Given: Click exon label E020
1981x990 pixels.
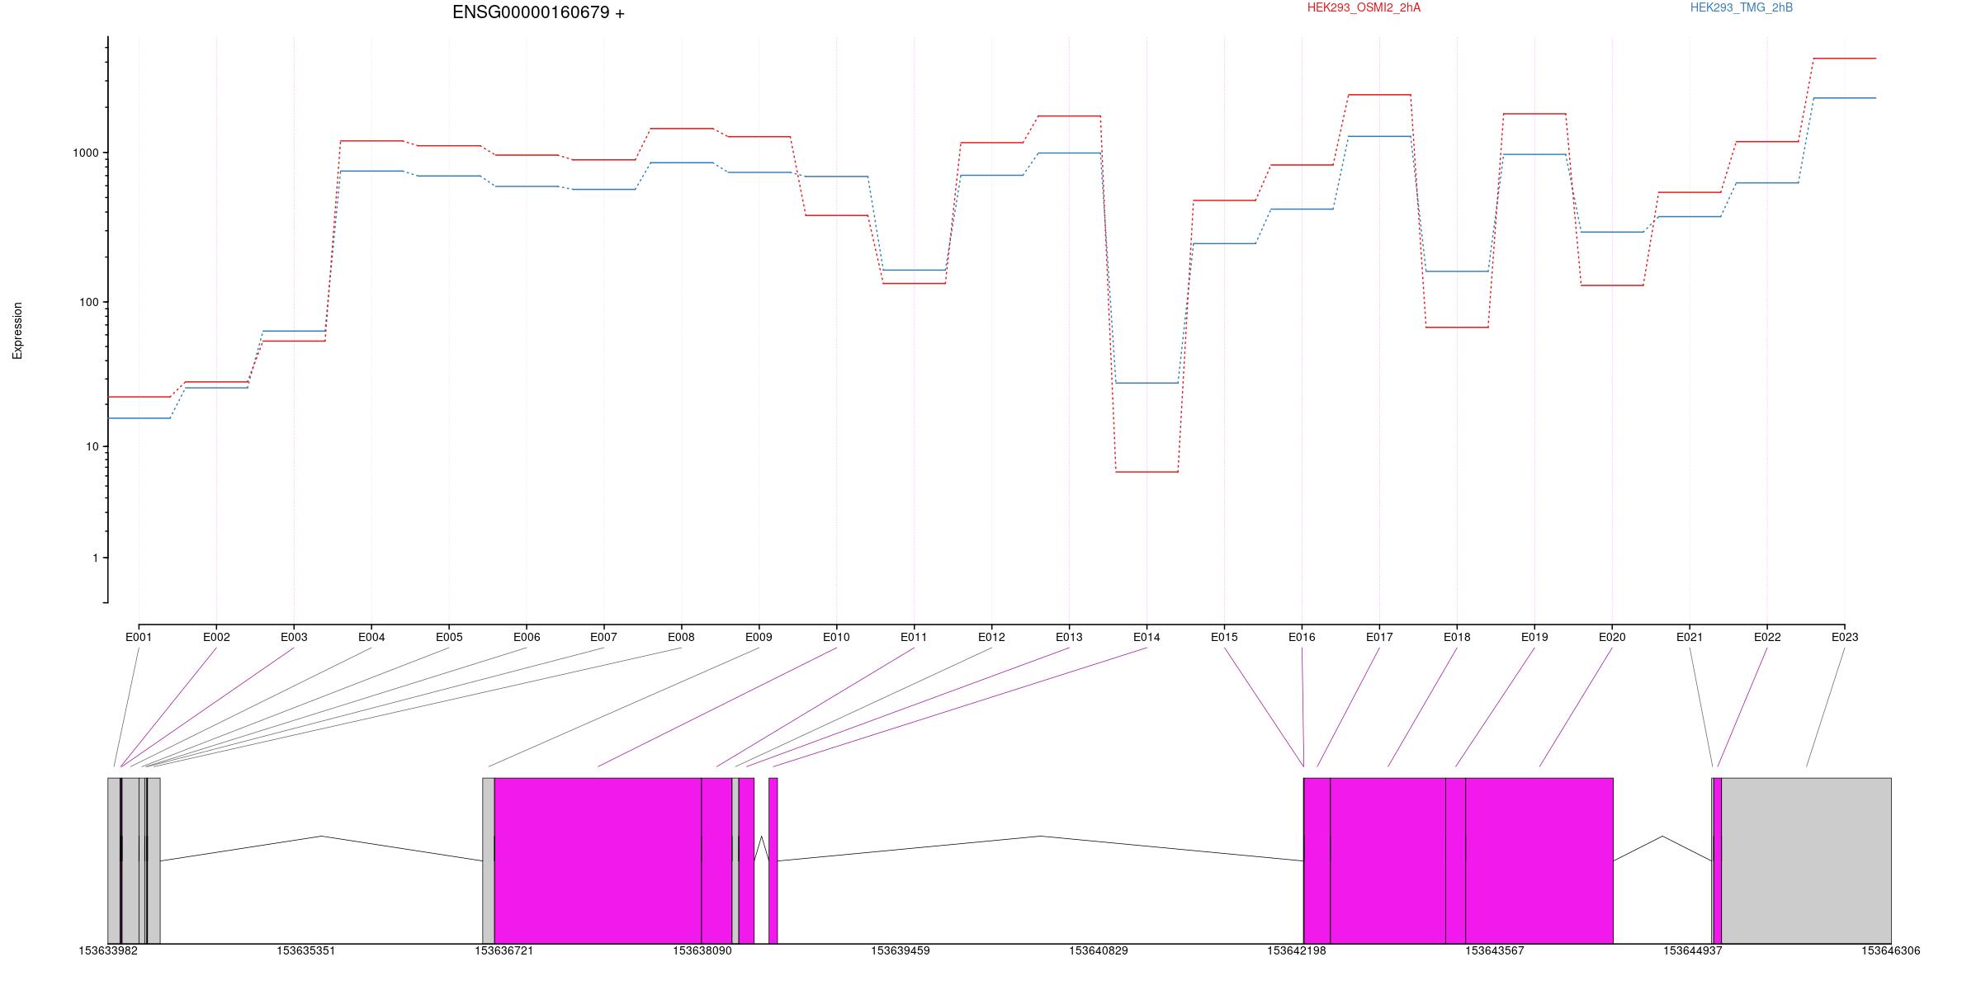Looking at the screenshot, I should click(1612, 637).
